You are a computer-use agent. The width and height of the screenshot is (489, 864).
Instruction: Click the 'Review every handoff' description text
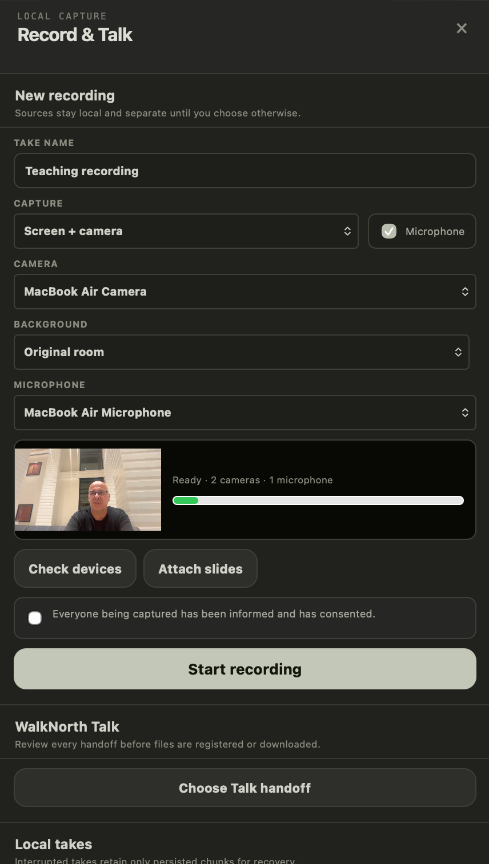167,744
